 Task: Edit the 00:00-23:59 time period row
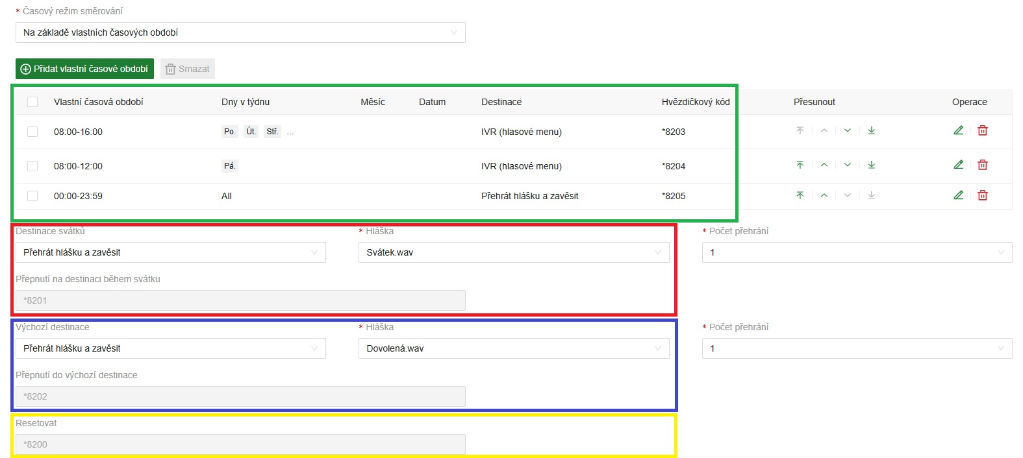[958, 195]
